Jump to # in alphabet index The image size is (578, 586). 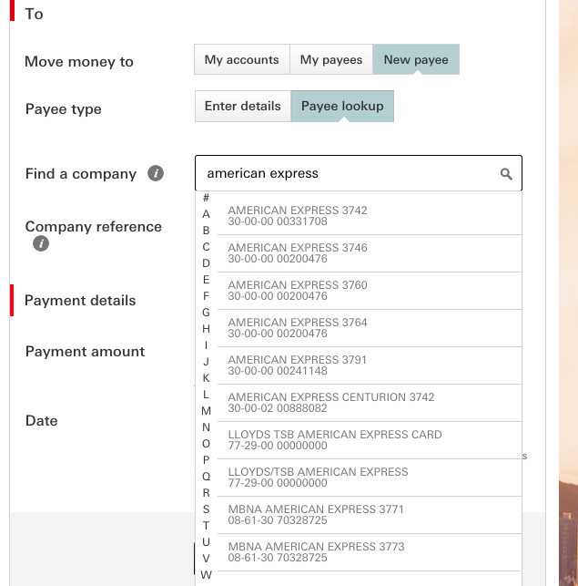click(206, 198)
